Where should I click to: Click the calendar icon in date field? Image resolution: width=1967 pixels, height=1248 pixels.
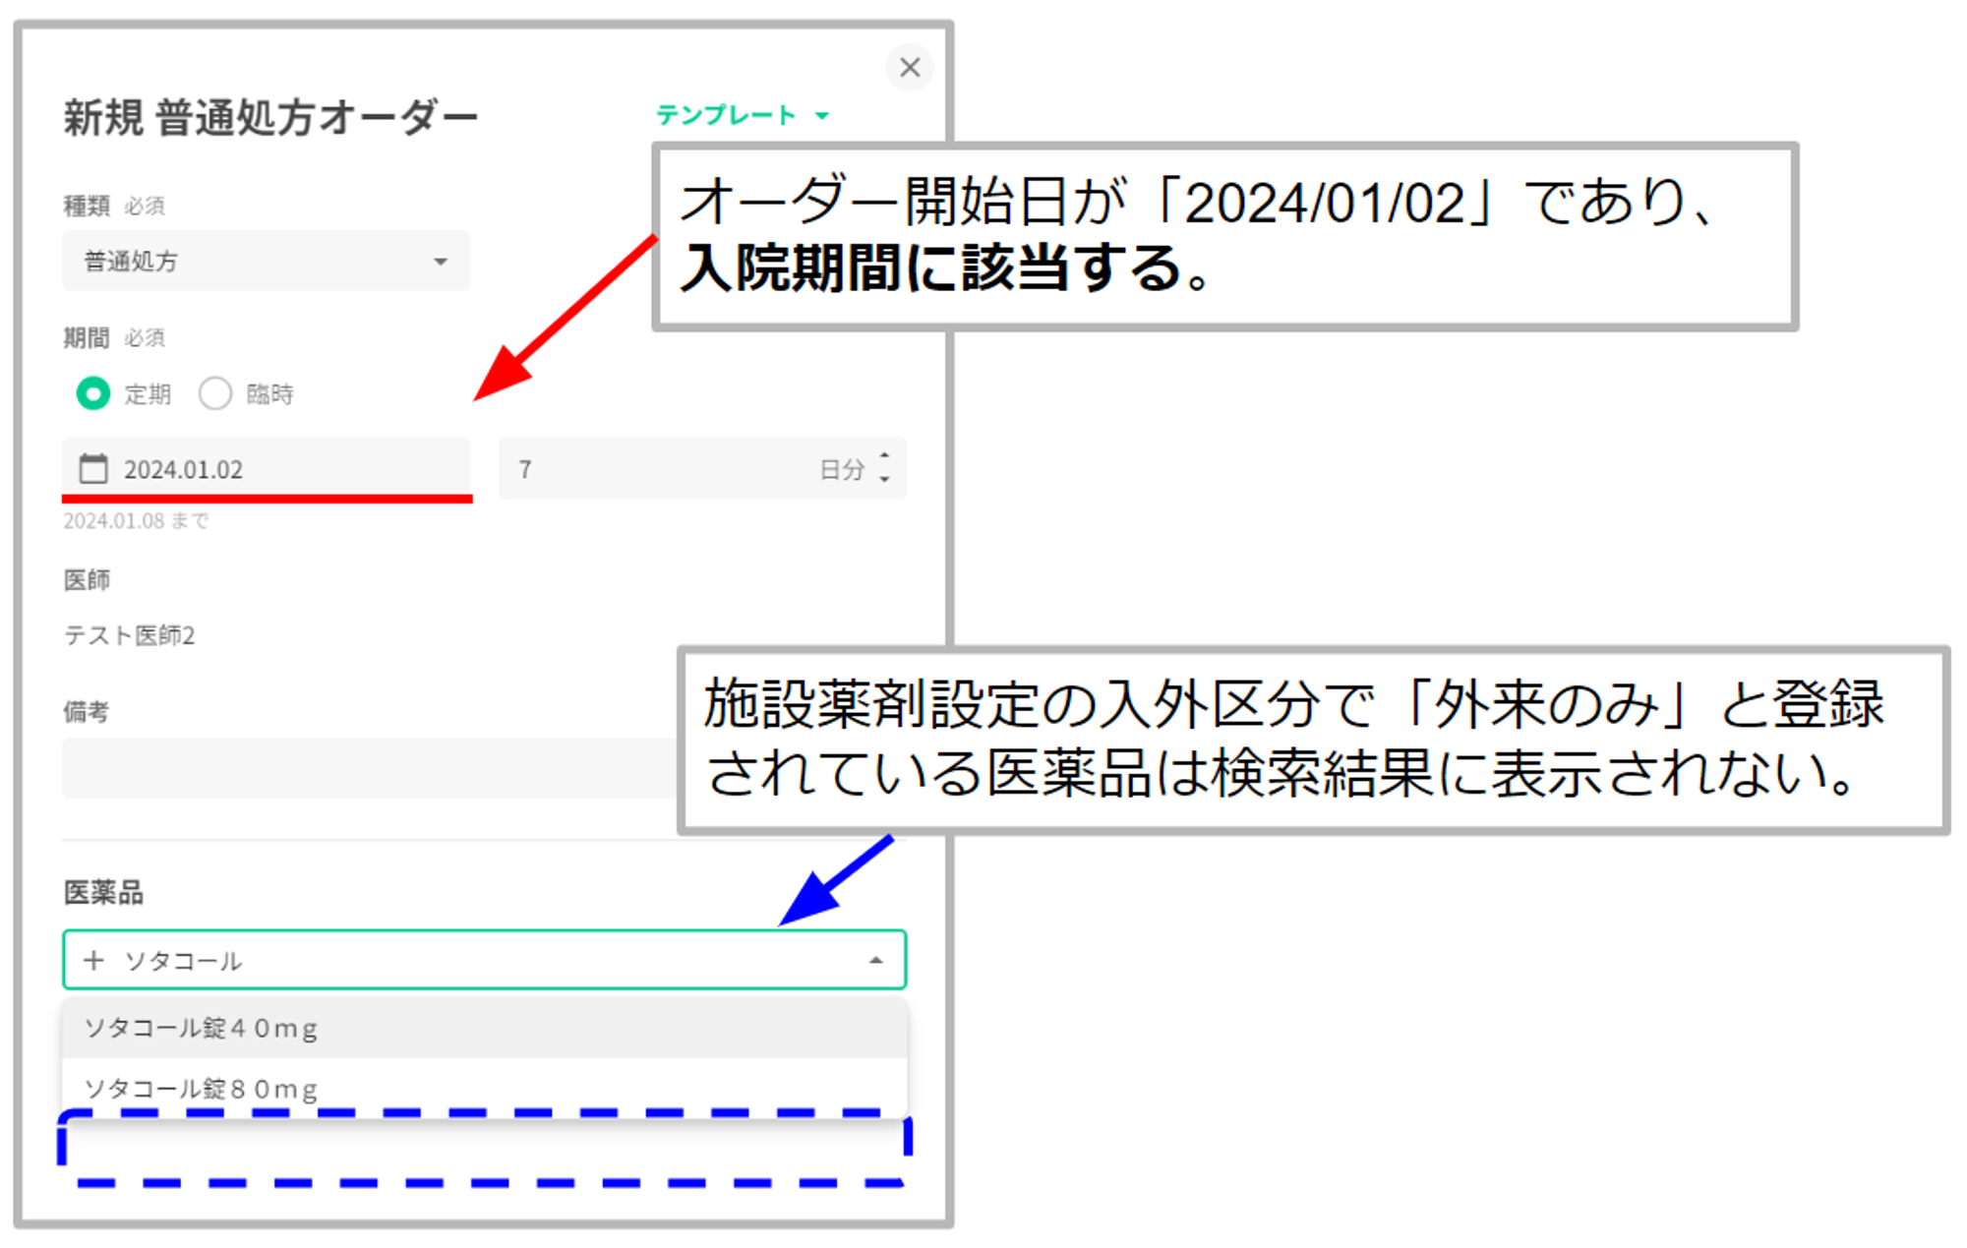[93, 468]
